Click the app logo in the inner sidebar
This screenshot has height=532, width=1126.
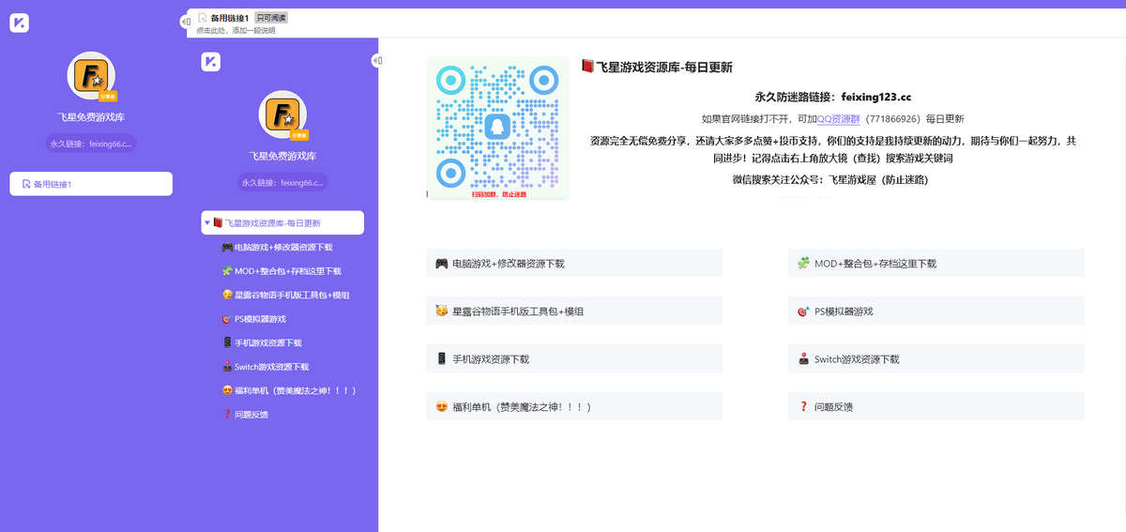[210, 62]
